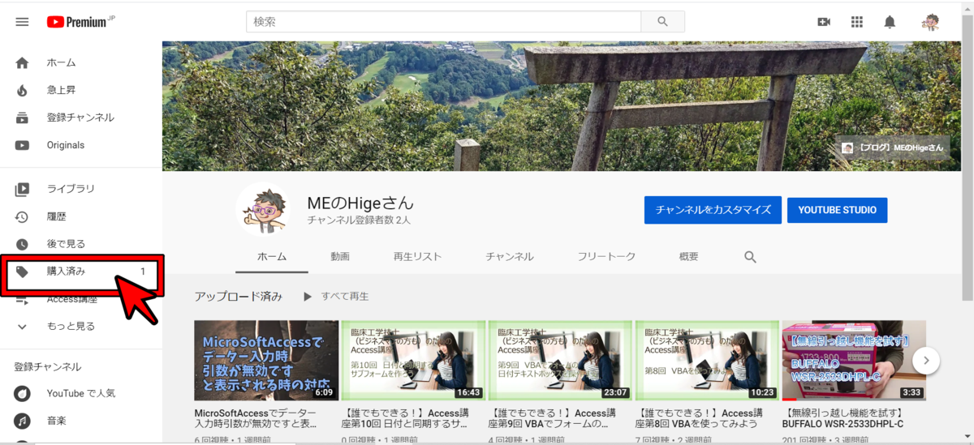Viewport: 974px width, 445px height.
Task: Open 急上昇 trending in the sidebar
Action: [81, 90]
